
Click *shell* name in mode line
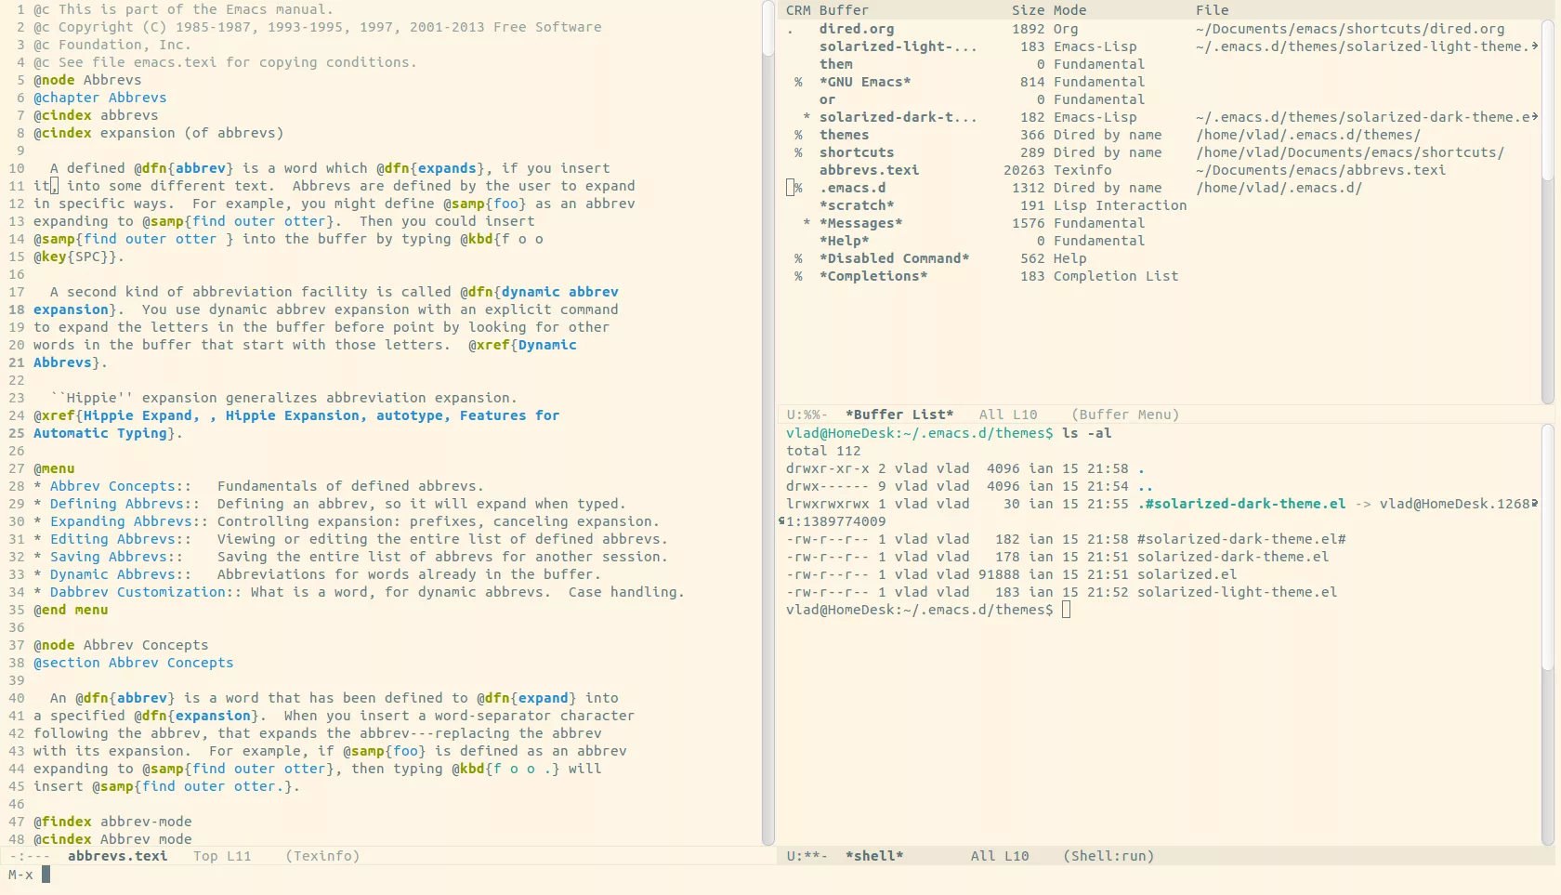coord(873,856)
